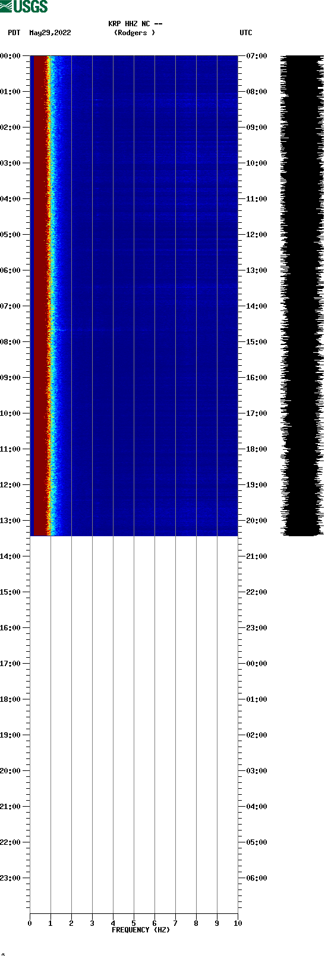Click frequency axis label '5'
Image resolution: width=328 pixels, height=961 pixels.
[x=134, y=923]
